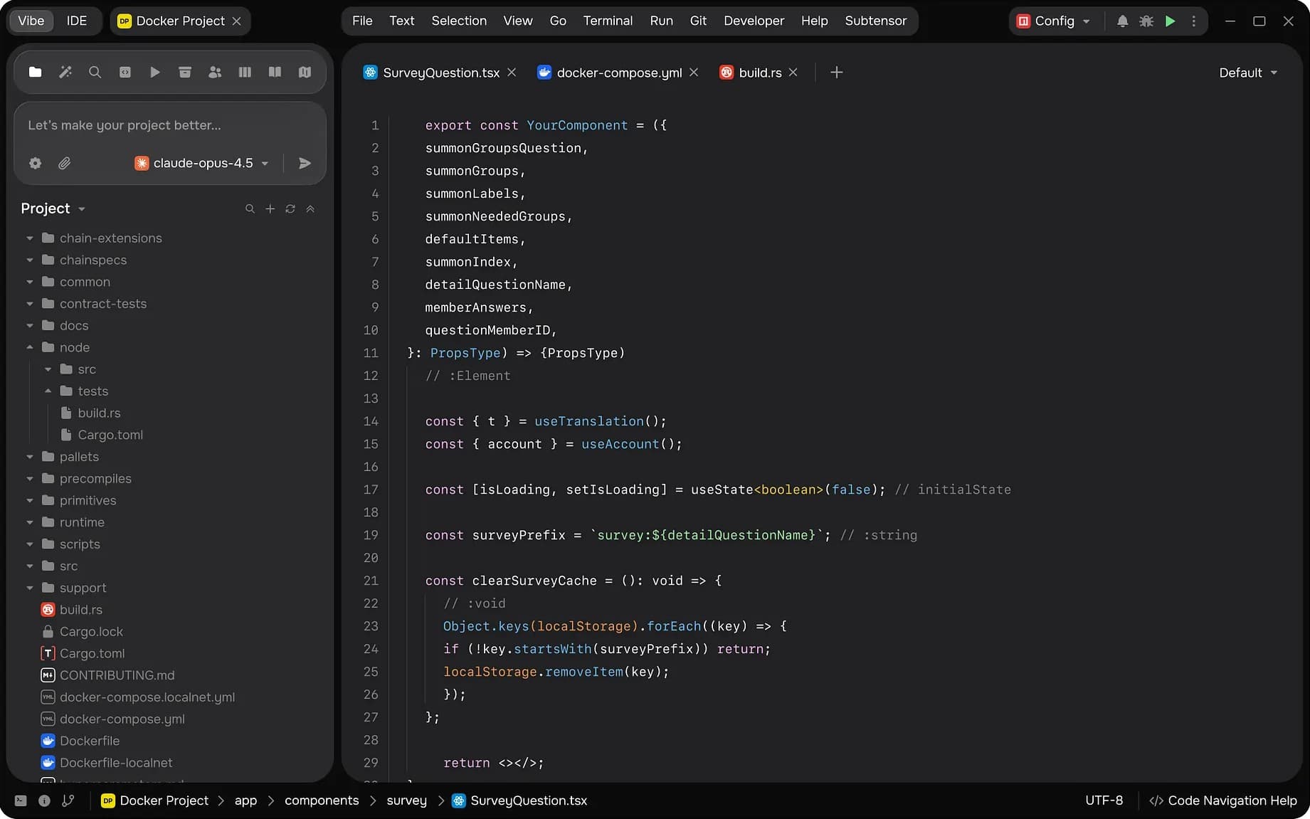Collapse the node folder
Viewport: 1310px width, 819px height.
(x=30, y=347)
